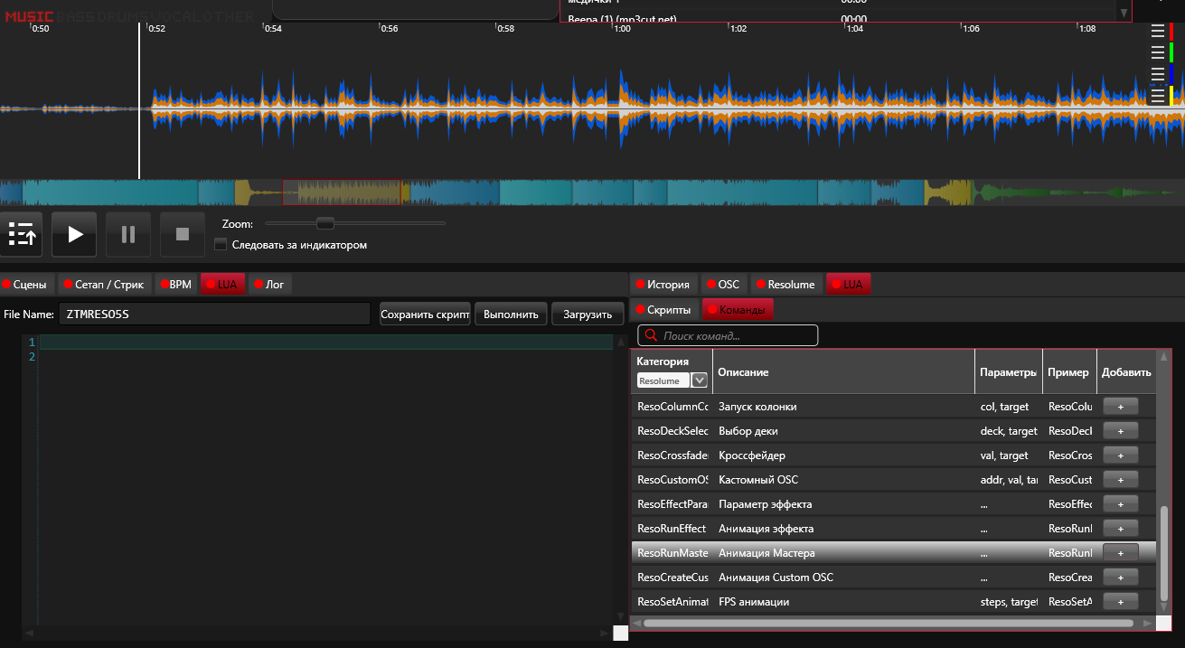
Task: Open the right panel LUA tab
Action: tap(848, 284)
